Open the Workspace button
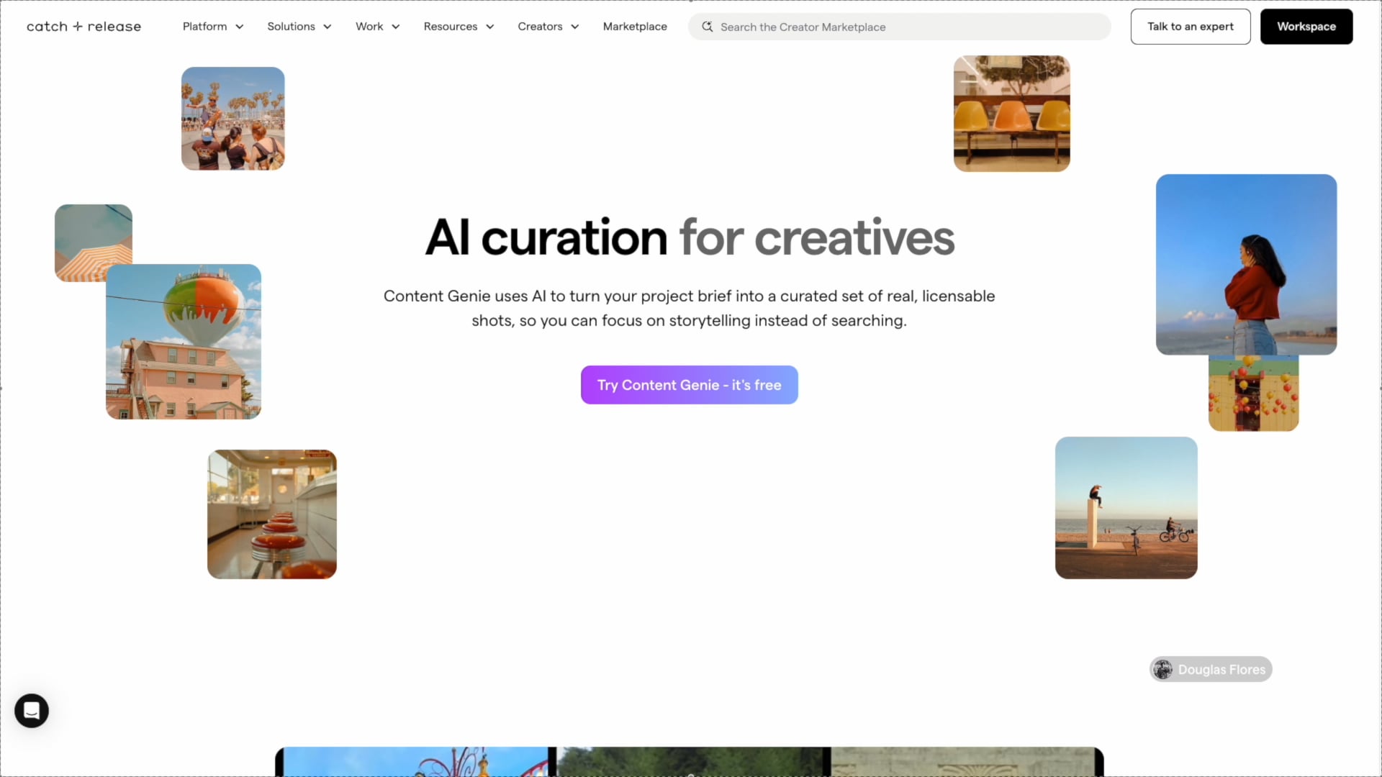This screenshot has width=1382, height=777. coord(1306,27)
